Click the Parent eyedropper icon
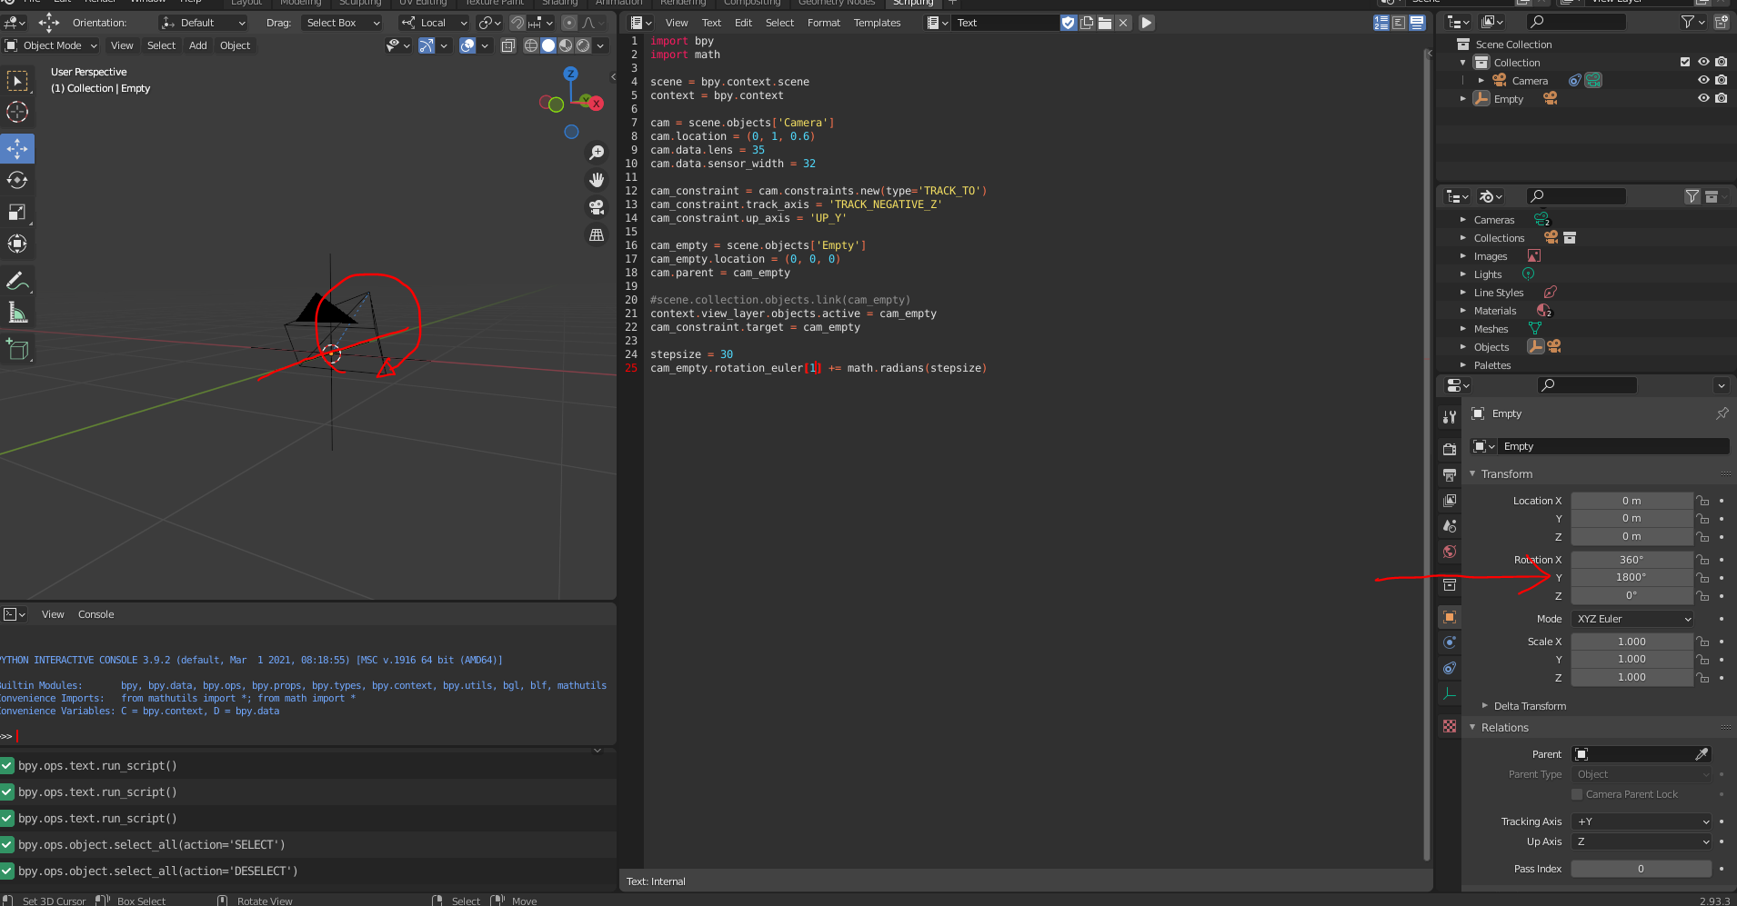Screen dimensions: 1737x906 [1702, 754]
